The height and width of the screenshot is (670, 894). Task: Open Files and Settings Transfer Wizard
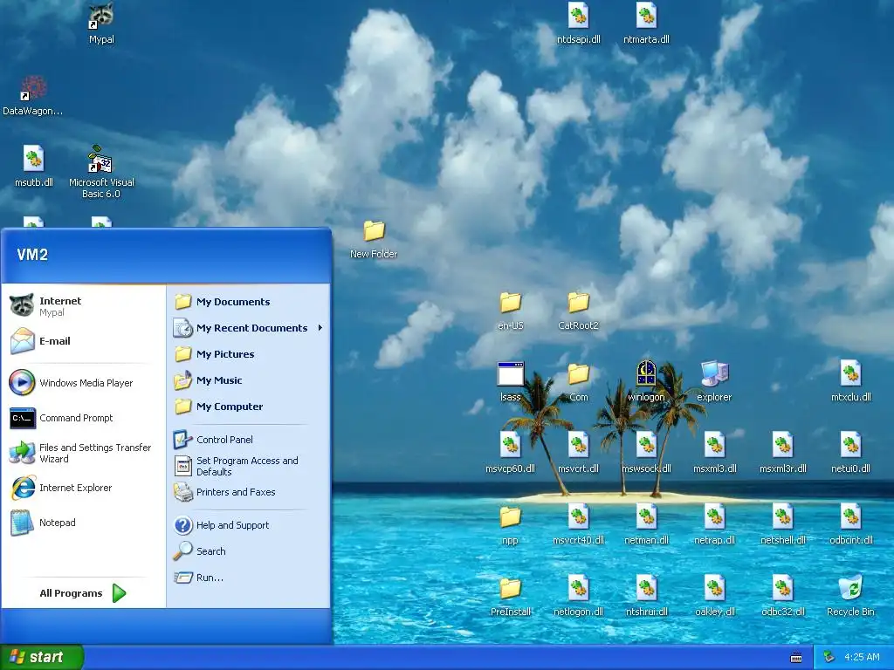point(83,453)
